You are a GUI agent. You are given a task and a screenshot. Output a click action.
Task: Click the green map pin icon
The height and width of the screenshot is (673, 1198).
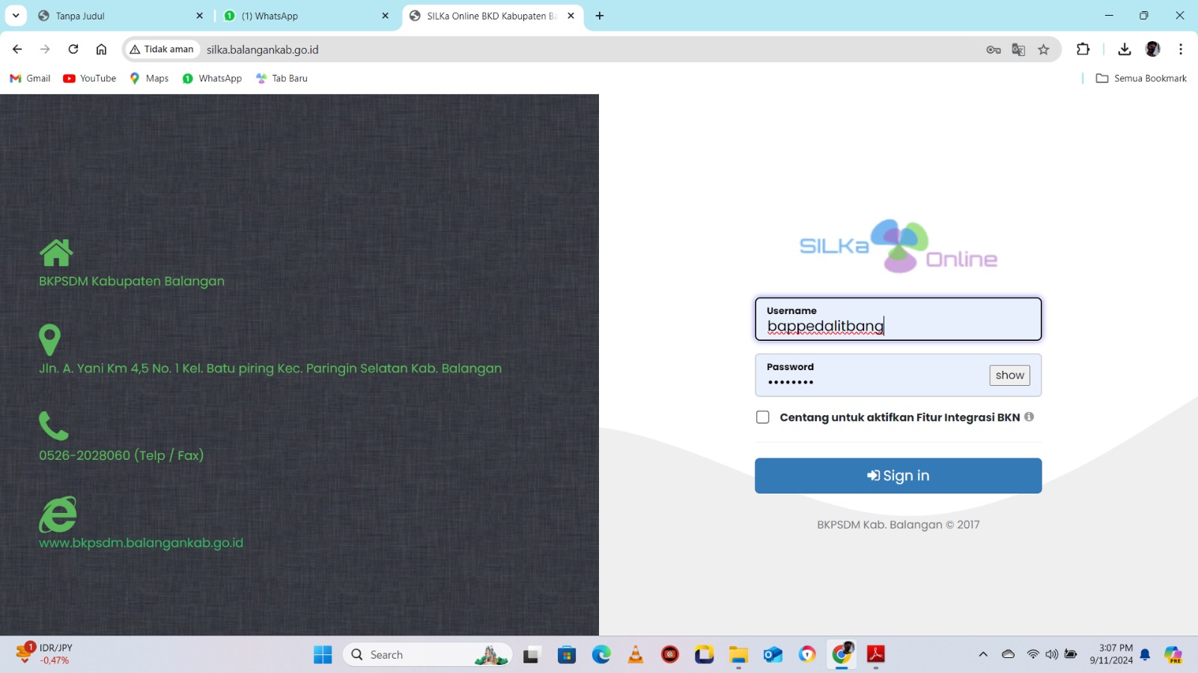click(49, 339)
